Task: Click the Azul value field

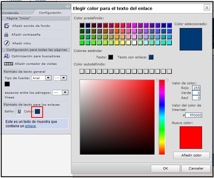Action: [x=196, y=98]
